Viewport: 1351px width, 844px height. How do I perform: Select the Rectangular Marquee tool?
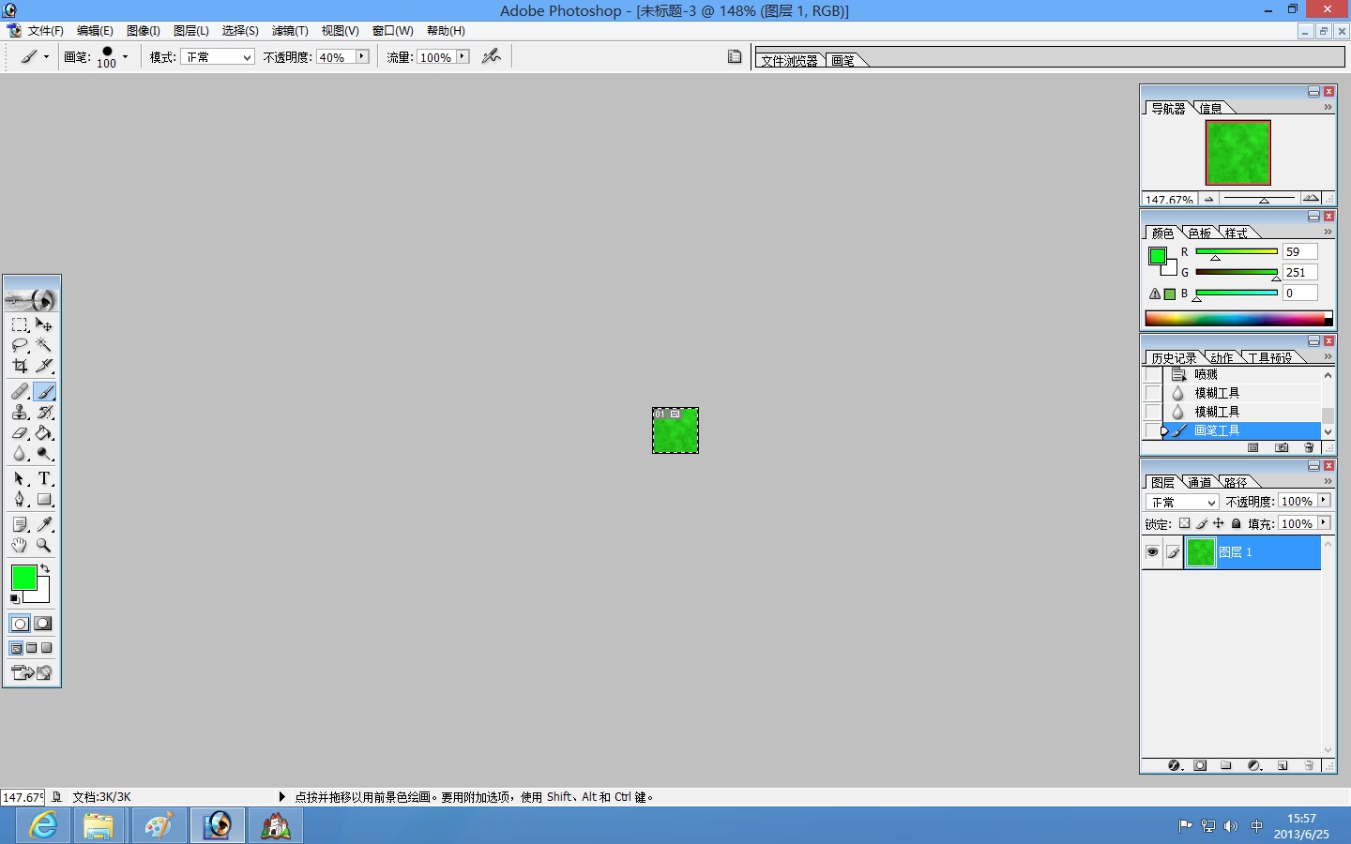pyautogui.click(x=20, y=324)
